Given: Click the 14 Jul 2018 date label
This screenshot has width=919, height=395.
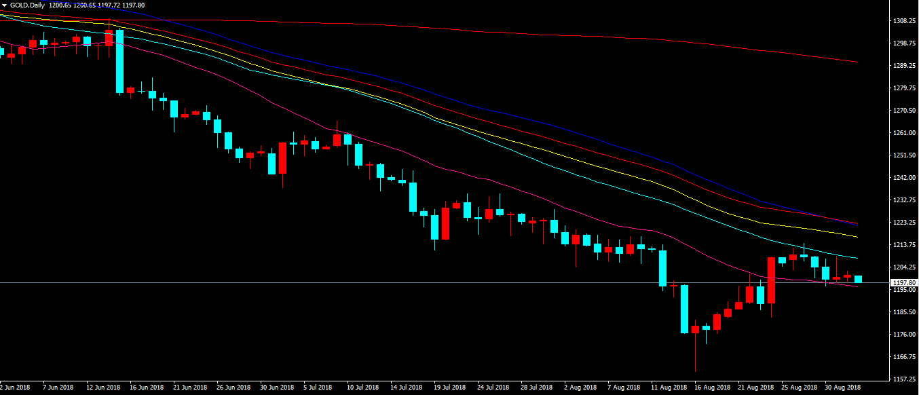Looking at the screenshot, I should 407,388.
